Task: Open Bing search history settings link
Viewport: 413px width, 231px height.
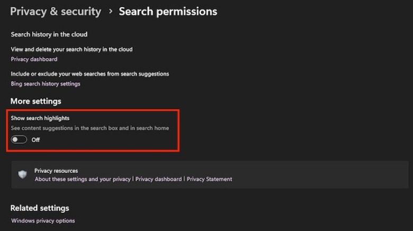Action: 46,84
